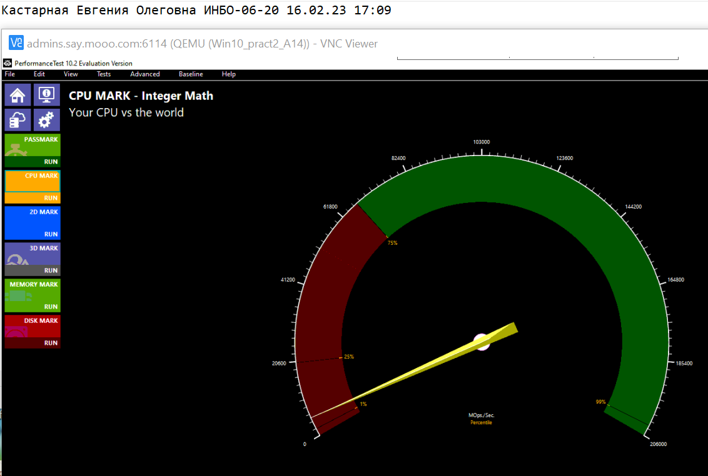
Task: Select the 2D MARK tile
Action: pos(33,217)
